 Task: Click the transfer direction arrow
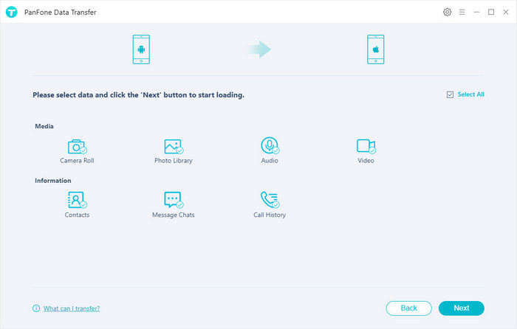(260, 49)
